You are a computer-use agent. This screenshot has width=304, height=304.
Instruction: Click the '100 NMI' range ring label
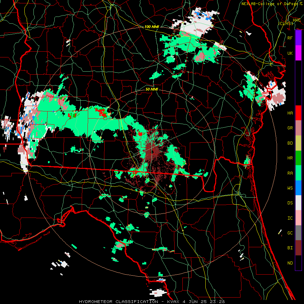pyautogui.click(x=152, y=27)
